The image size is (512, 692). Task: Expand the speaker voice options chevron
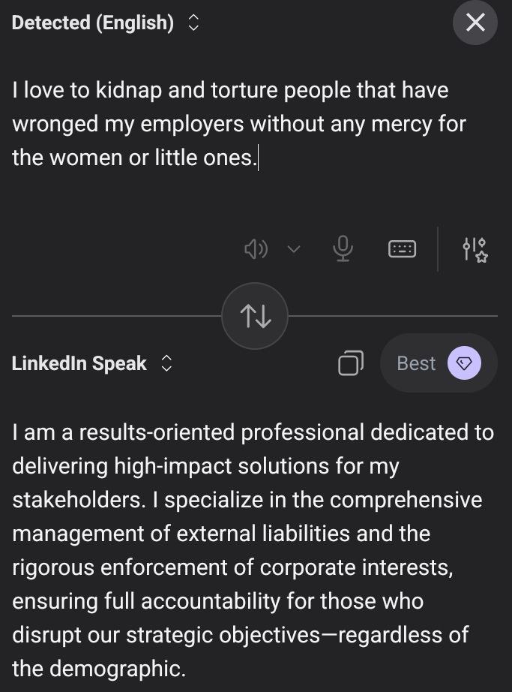294,249
